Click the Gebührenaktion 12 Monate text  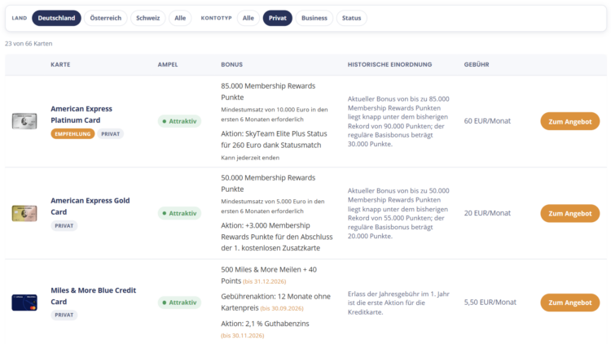click(275, 302)
